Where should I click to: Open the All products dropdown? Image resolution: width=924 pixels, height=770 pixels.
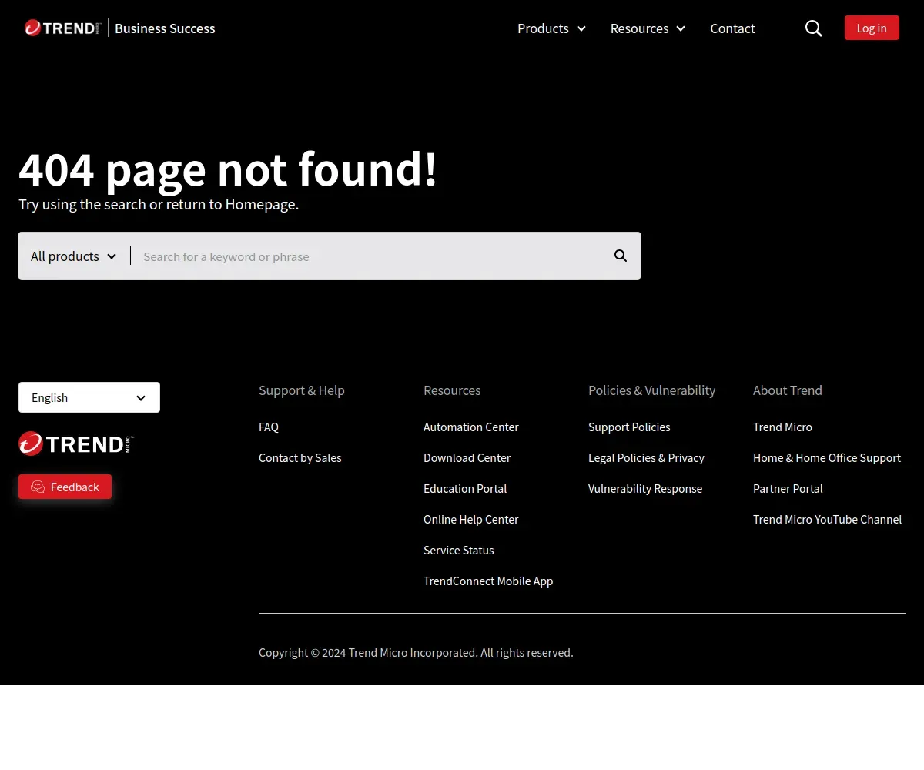74,256
